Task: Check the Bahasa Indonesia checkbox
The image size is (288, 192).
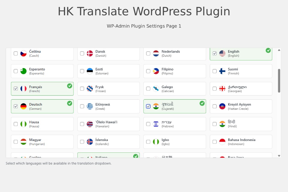Action: click(x=214, y=142)
